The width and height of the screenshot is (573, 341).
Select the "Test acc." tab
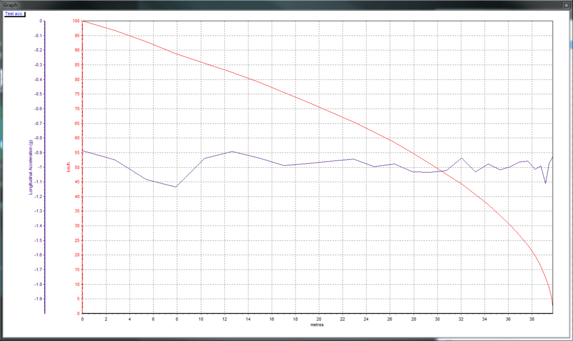pyautogui.click(x=14, y=14)
